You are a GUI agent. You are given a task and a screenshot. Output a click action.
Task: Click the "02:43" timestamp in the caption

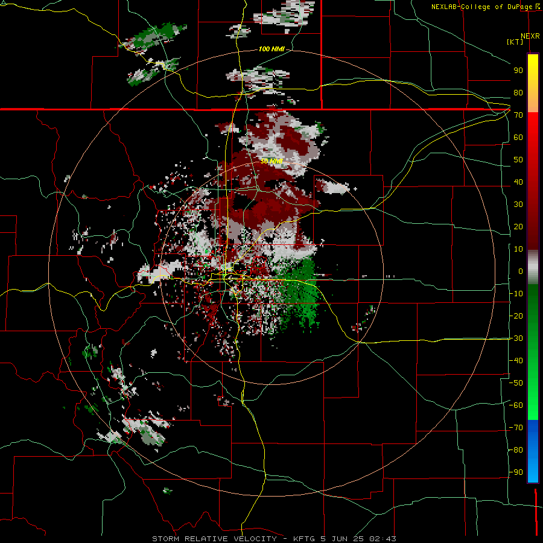point(383,539)
